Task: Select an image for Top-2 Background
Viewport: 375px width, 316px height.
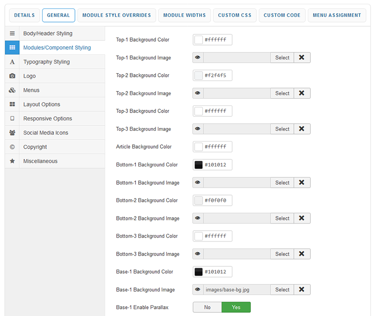Action: click(282, 93)
